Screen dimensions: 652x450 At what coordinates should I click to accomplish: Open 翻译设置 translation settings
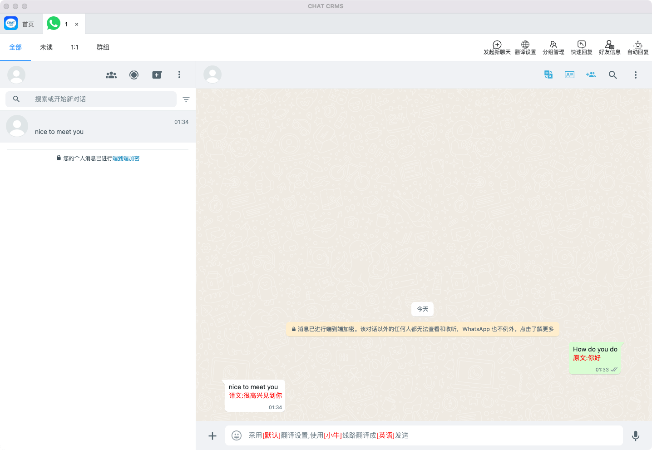[525, 47]
